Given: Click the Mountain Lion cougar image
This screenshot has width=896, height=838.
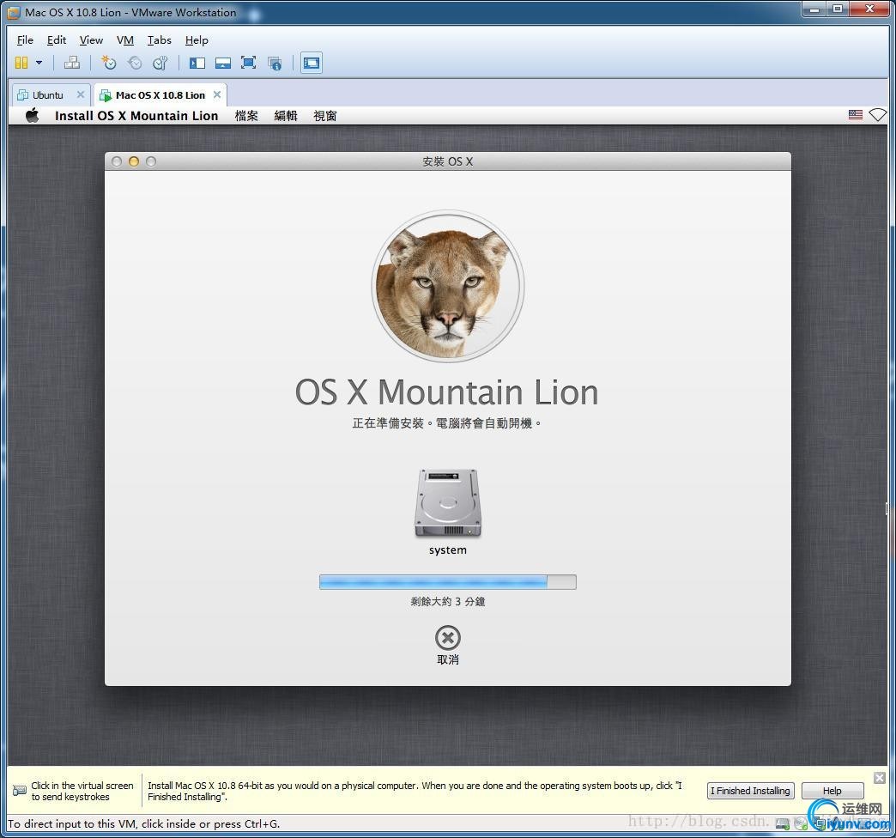Looking at the screenshot, I should pos(448,286).
